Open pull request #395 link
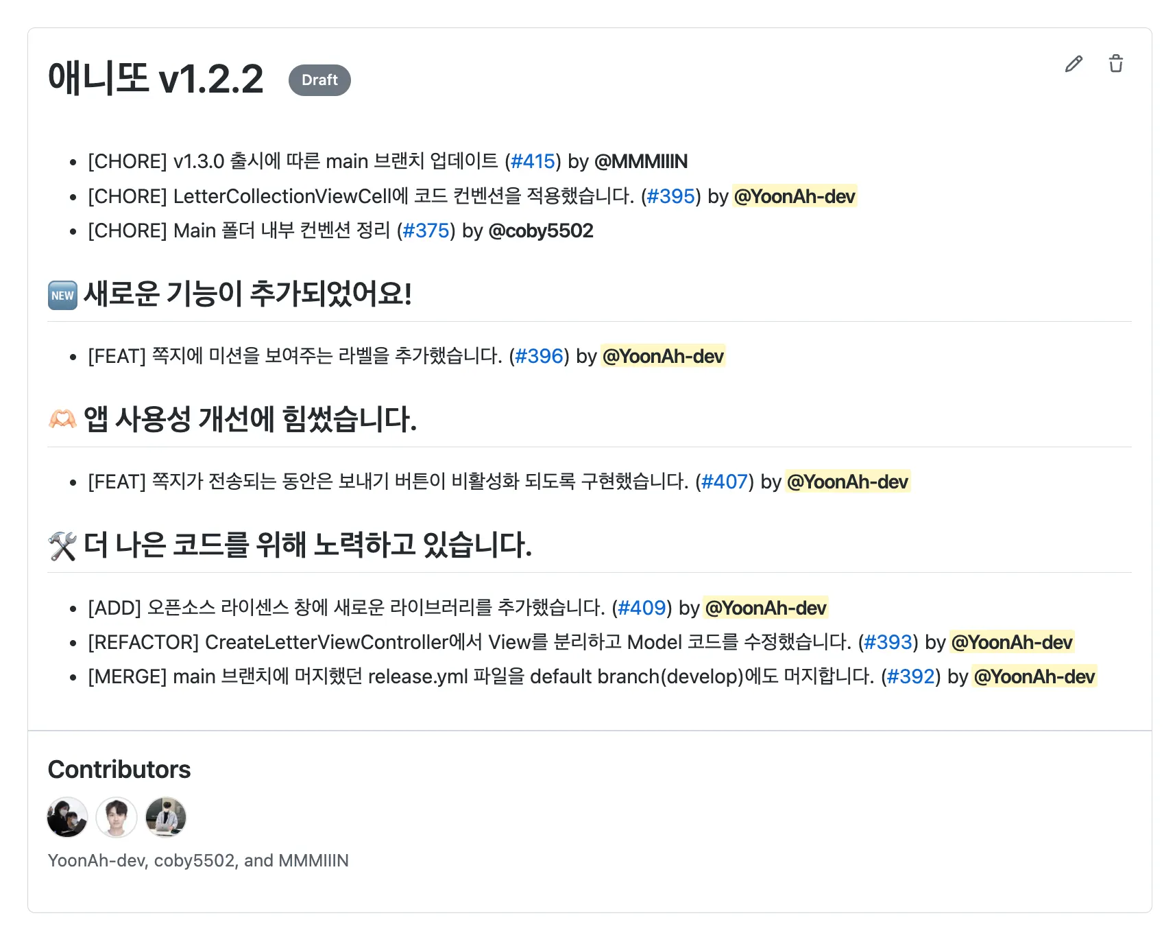This screenshot has width=1175, height=933. 670,196
